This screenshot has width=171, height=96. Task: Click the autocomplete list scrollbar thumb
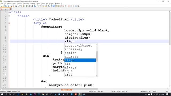(x=97, y=56)
